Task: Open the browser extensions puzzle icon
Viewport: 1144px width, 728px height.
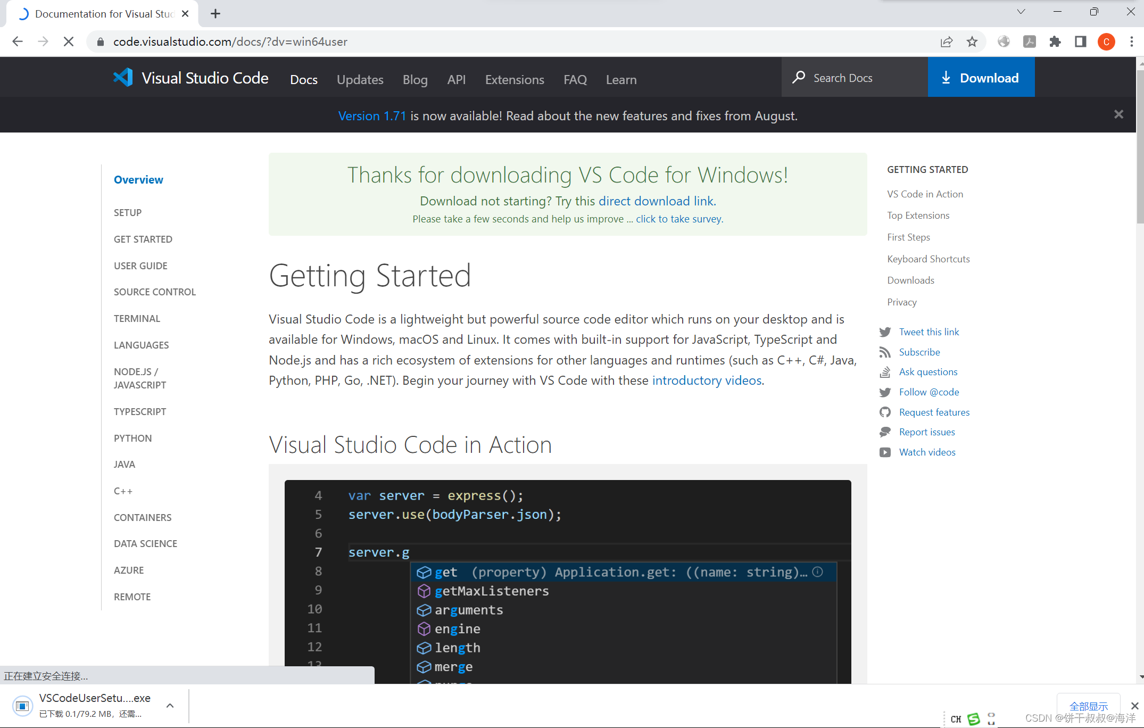Action: coord(1055,42)
